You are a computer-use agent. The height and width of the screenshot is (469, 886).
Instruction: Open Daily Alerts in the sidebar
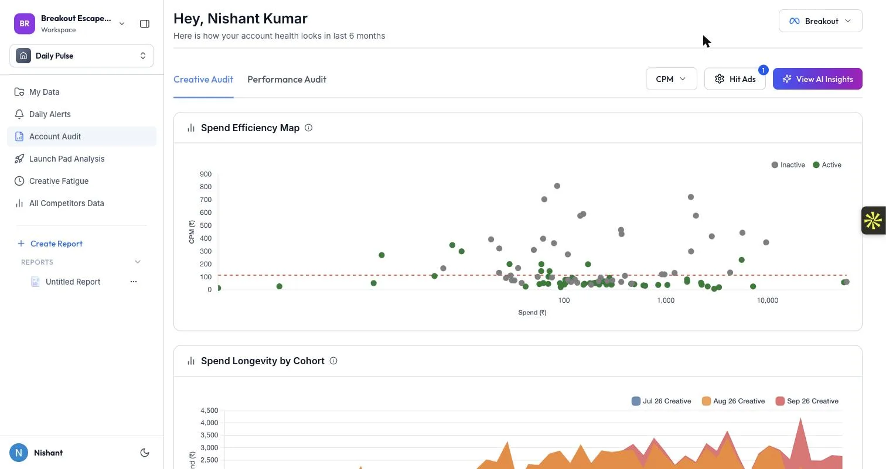[81, 114]
